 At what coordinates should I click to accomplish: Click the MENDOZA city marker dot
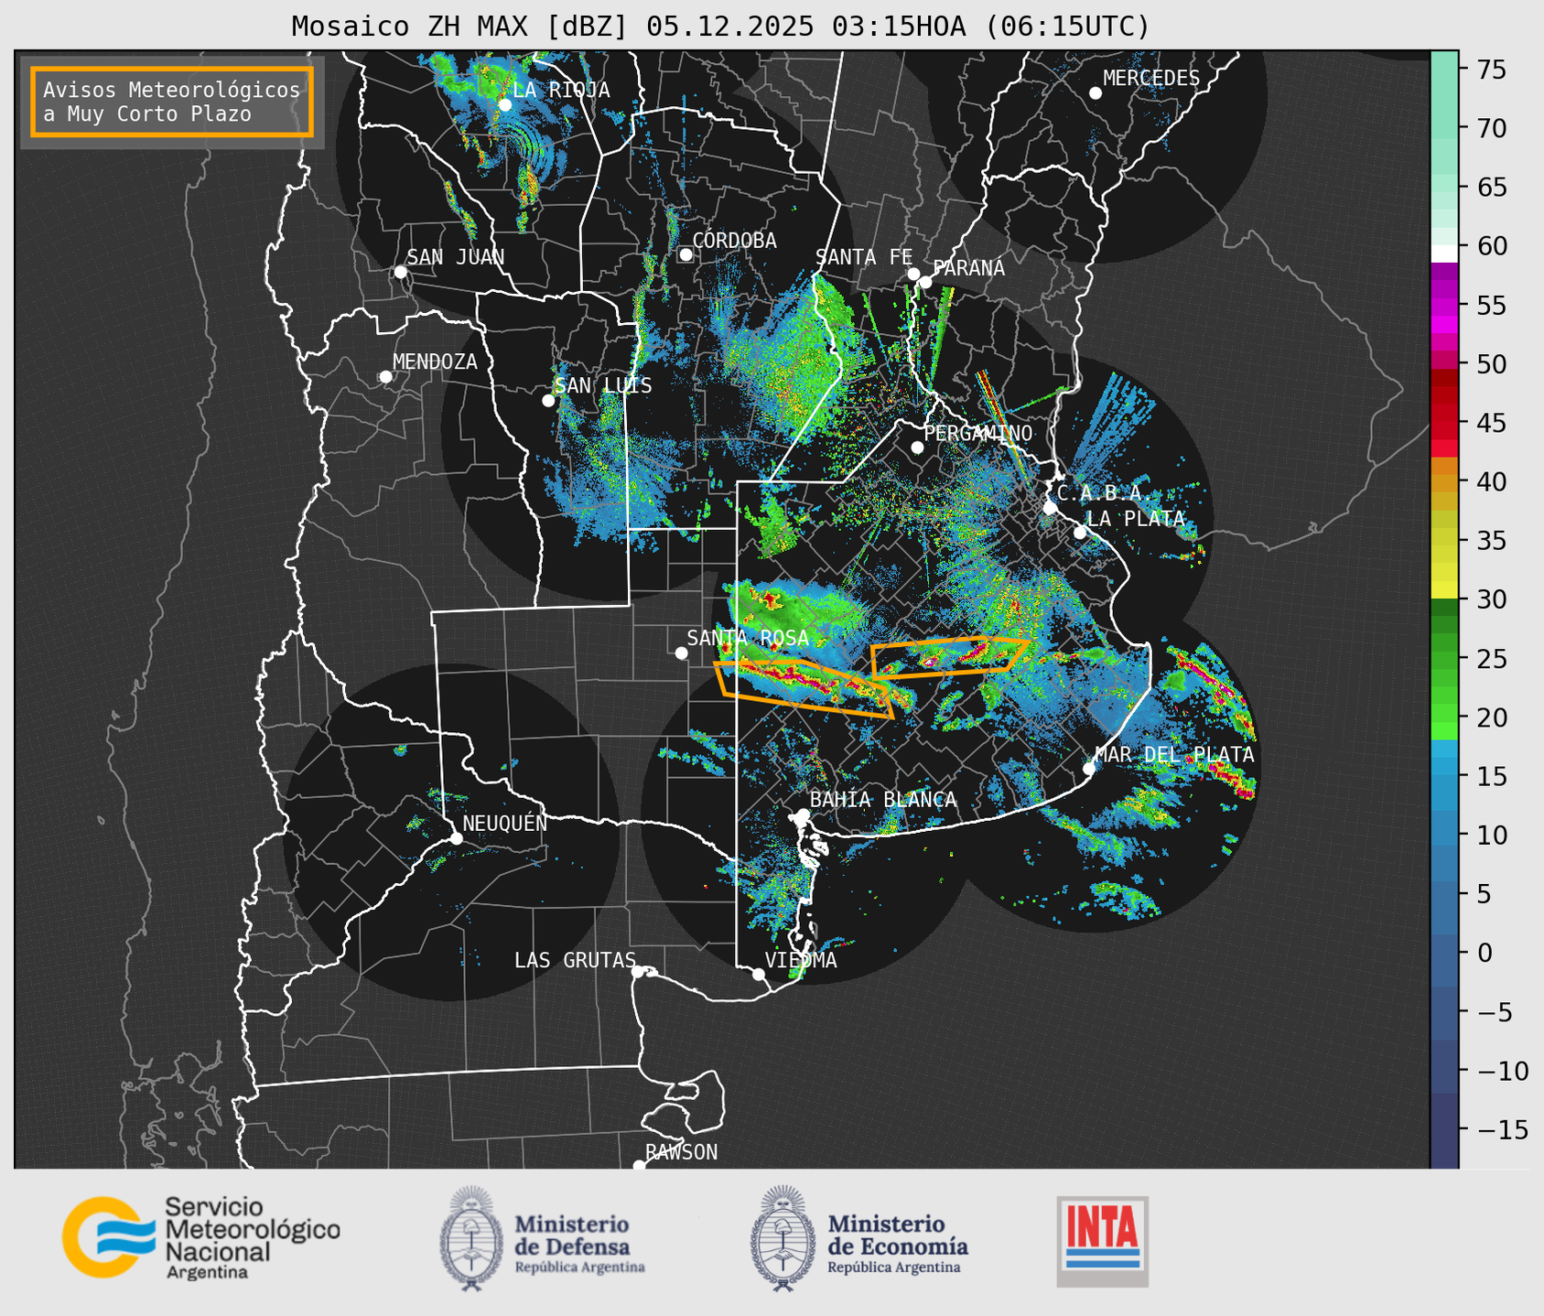[x=385, y=377]
